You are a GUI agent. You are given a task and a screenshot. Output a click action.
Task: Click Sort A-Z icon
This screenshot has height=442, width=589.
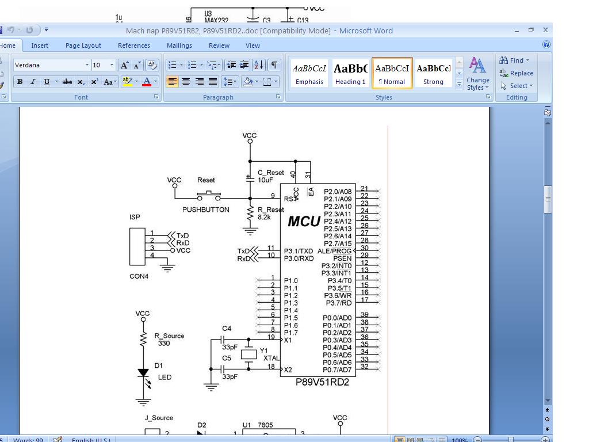point(259,65)
